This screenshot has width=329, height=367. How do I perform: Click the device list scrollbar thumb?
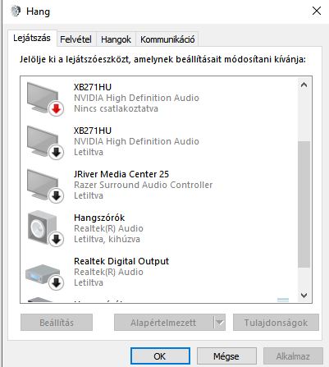pos(304,204)
